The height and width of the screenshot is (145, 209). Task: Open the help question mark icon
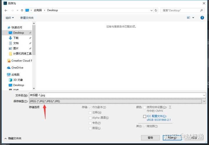(x=202, y=18)
